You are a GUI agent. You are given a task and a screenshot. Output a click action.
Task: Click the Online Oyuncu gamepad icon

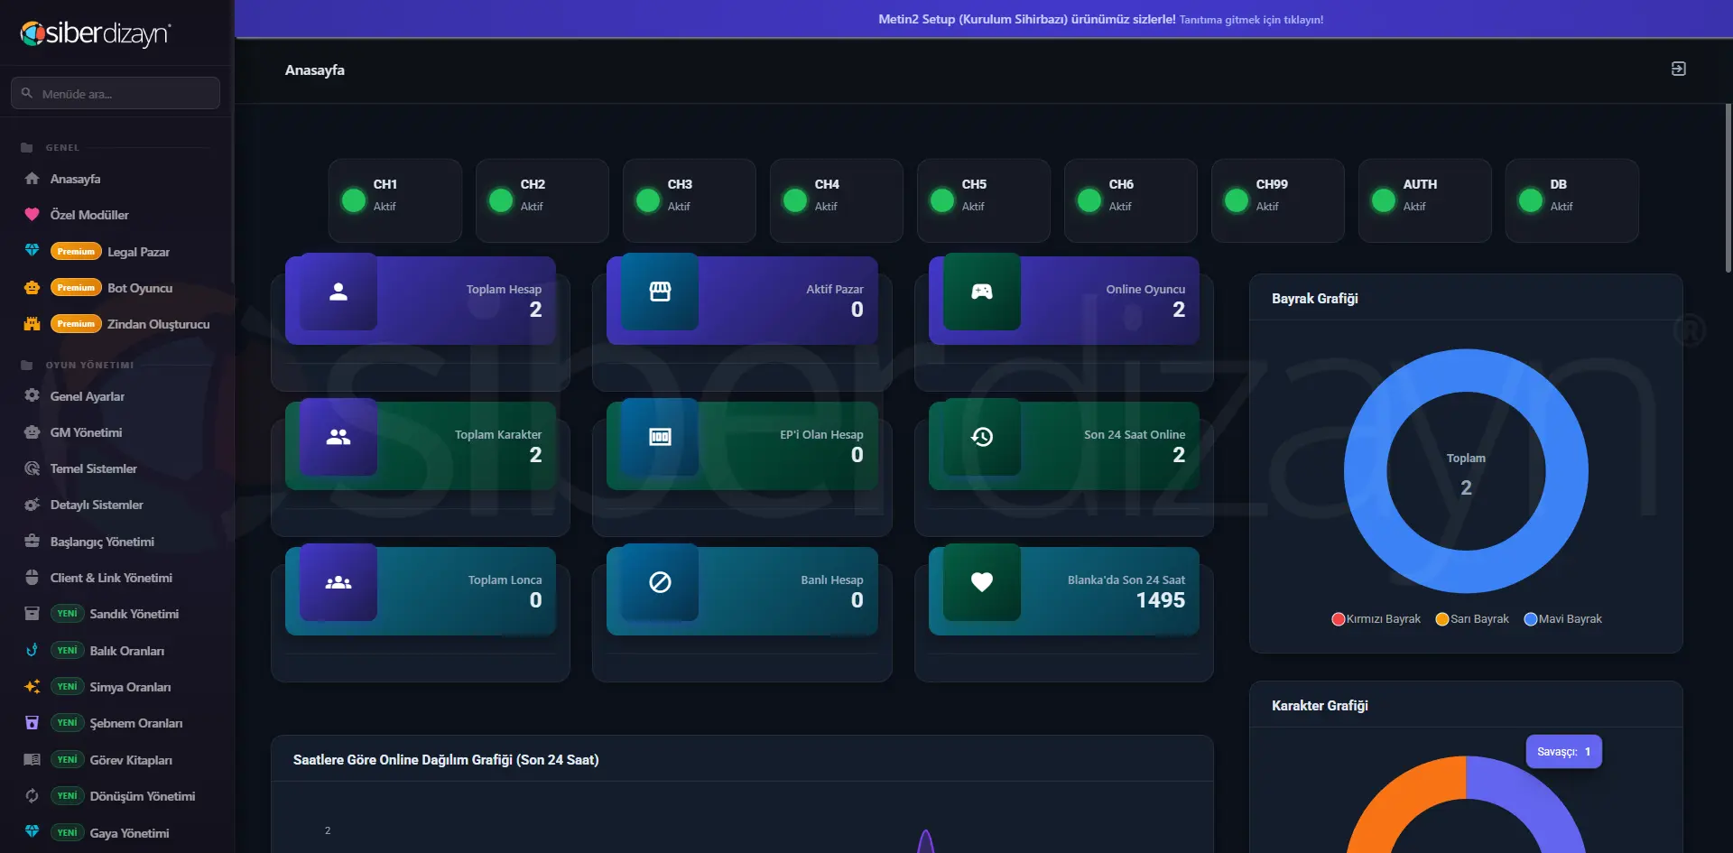[982, 292]
